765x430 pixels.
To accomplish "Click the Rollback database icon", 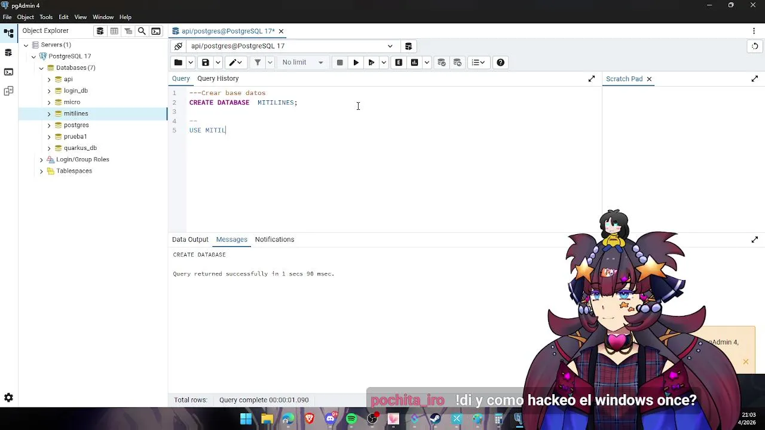I will [x=457, y=63].
